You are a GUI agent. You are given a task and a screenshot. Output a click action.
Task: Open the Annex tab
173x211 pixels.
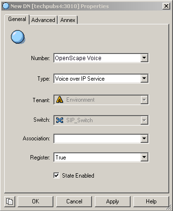68,20
